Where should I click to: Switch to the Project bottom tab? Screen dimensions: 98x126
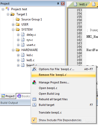coord(8,96)
